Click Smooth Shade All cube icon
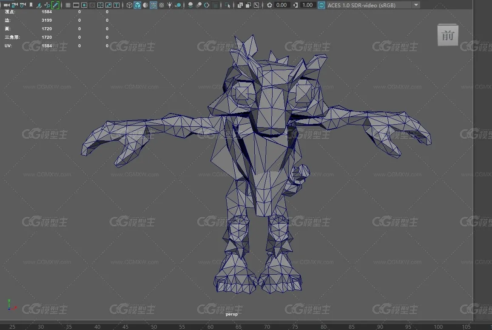Viewport: 492px width, 330px height. click(137, 5)
